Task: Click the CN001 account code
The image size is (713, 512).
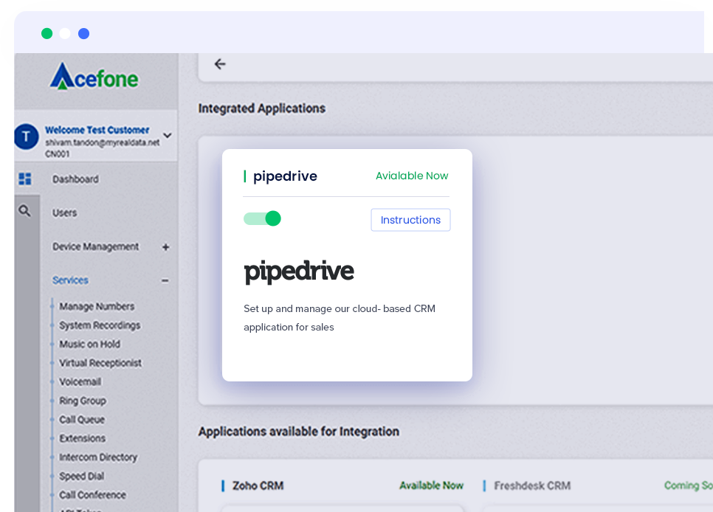Action: pos(58,154)
